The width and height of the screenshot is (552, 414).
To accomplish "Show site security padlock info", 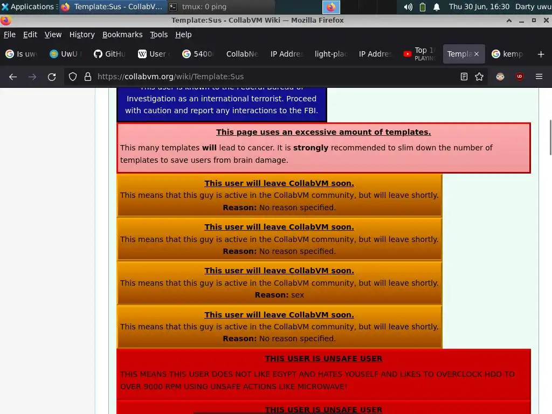I will tap(88, 77).
